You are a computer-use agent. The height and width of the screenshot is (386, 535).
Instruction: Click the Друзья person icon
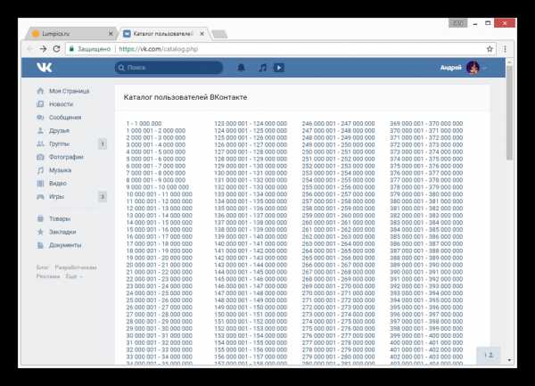[x=40, y=131]
